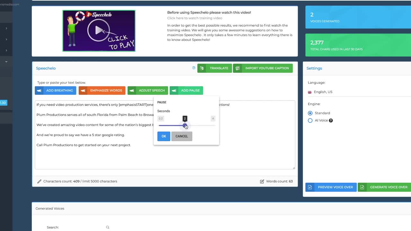Screen dimensions: 411x231
Task: Click the text area resize grip corner
Action: (x=293, y=167)
